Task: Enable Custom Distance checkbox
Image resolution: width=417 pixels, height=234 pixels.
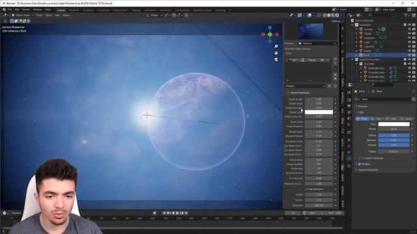Action: [362, 158]
